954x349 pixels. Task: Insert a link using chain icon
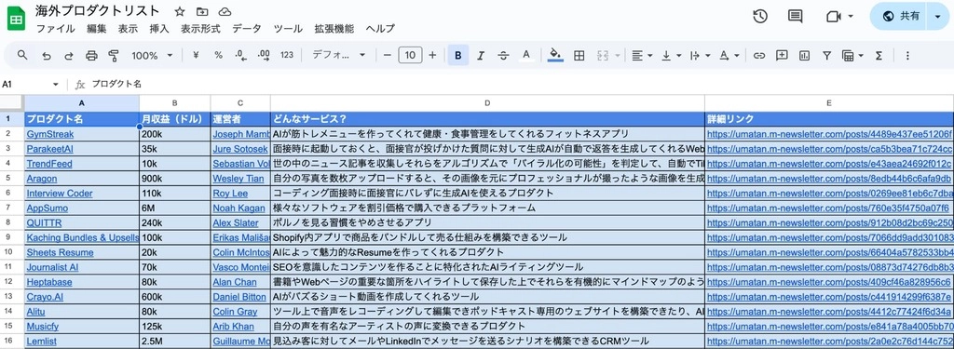point(758,55)
